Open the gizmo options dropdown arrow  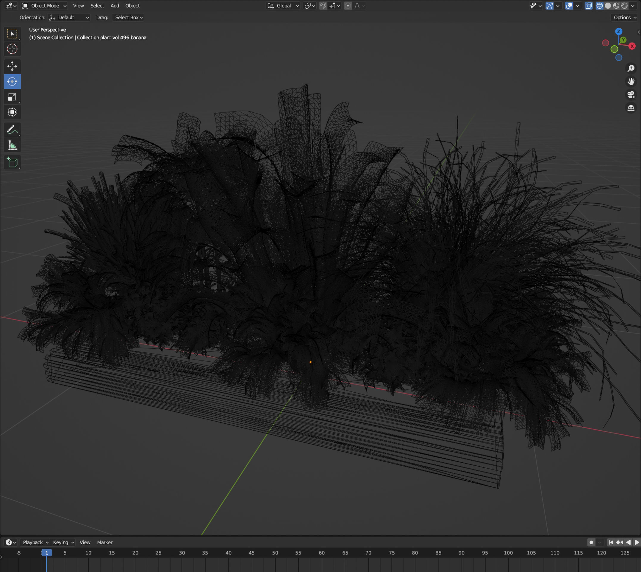click(x=557, y=6)
